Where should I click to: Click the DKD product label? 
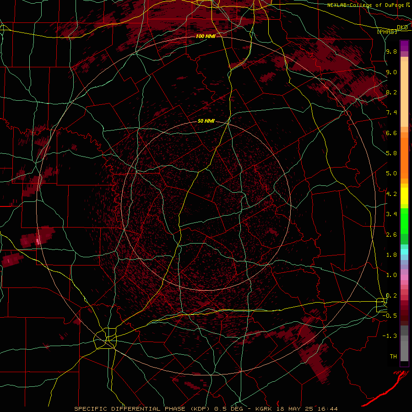pyautogui.click(x=402, y=27)
